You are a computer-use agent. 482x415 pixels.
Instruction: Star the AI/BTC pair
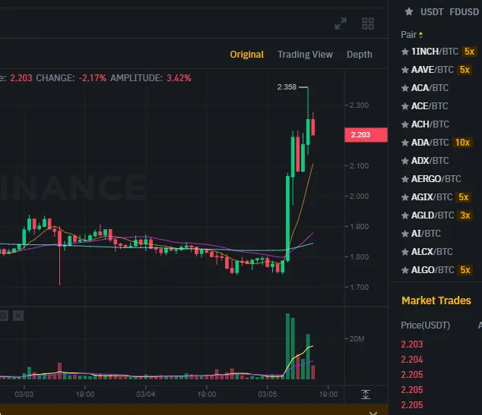(405, 234)
